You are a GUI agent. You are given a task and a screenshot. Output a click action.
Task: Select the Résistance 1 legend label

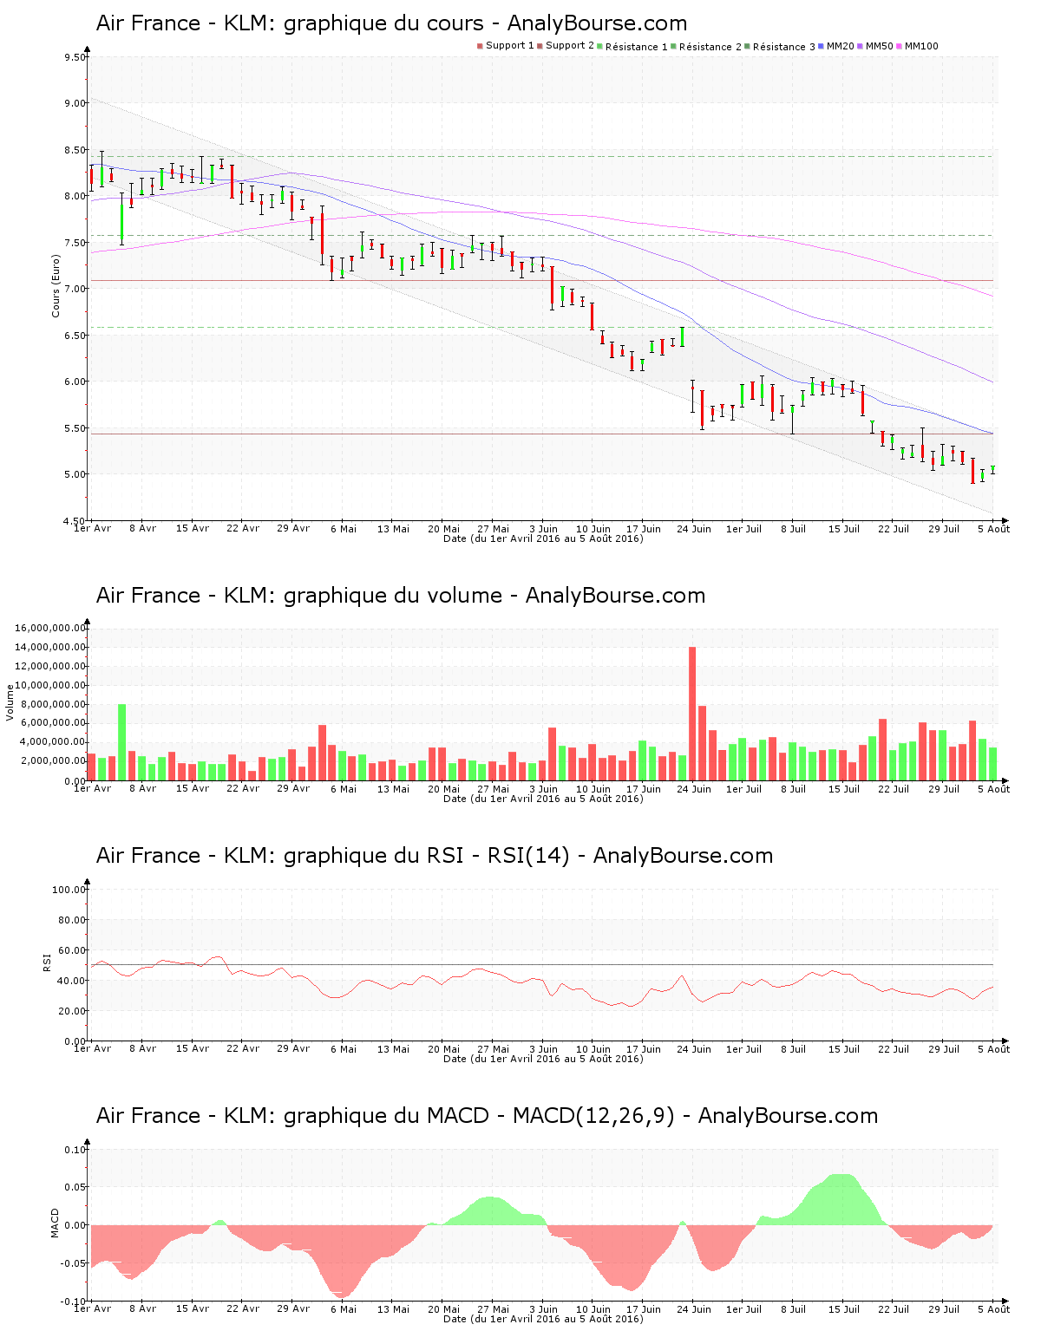637,47
